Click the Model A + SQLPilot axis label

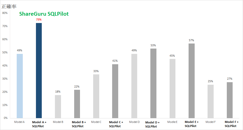39,124
